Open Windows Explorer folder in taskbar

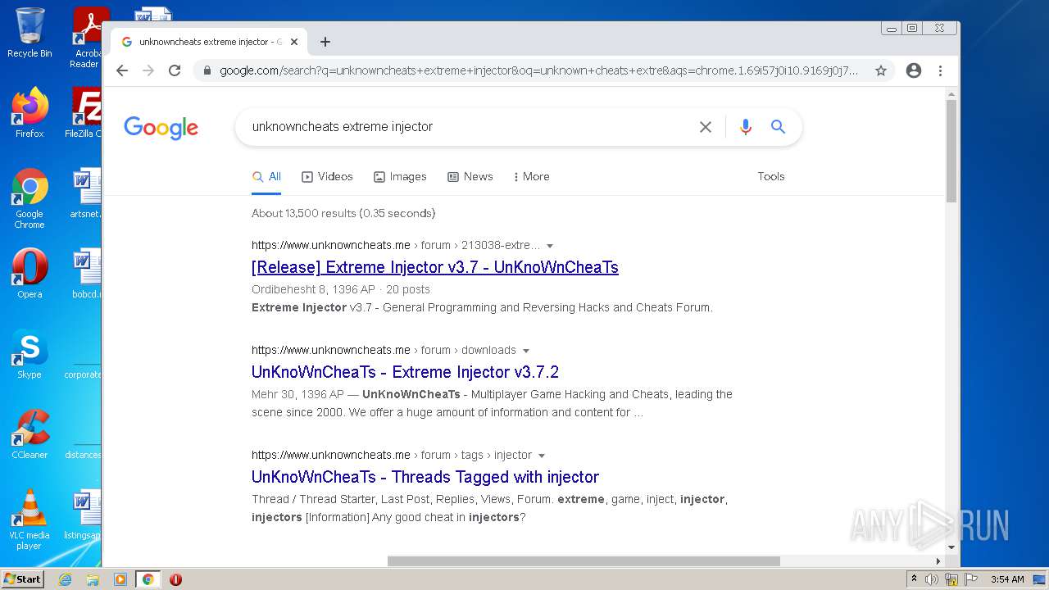(x=93, y=579)
